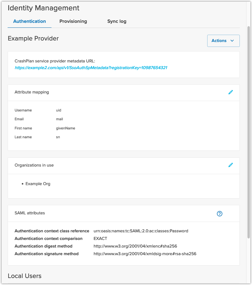Select the xmlenc#sha256 digest method value
This screenshot has height=285, width=252.
click(135, 246)
